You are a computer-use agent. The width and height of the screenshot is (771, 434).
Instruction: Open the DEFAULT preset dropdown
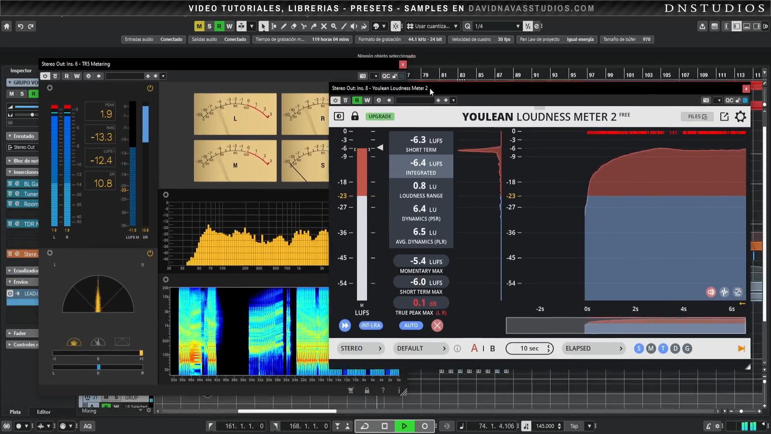point(421,348)
